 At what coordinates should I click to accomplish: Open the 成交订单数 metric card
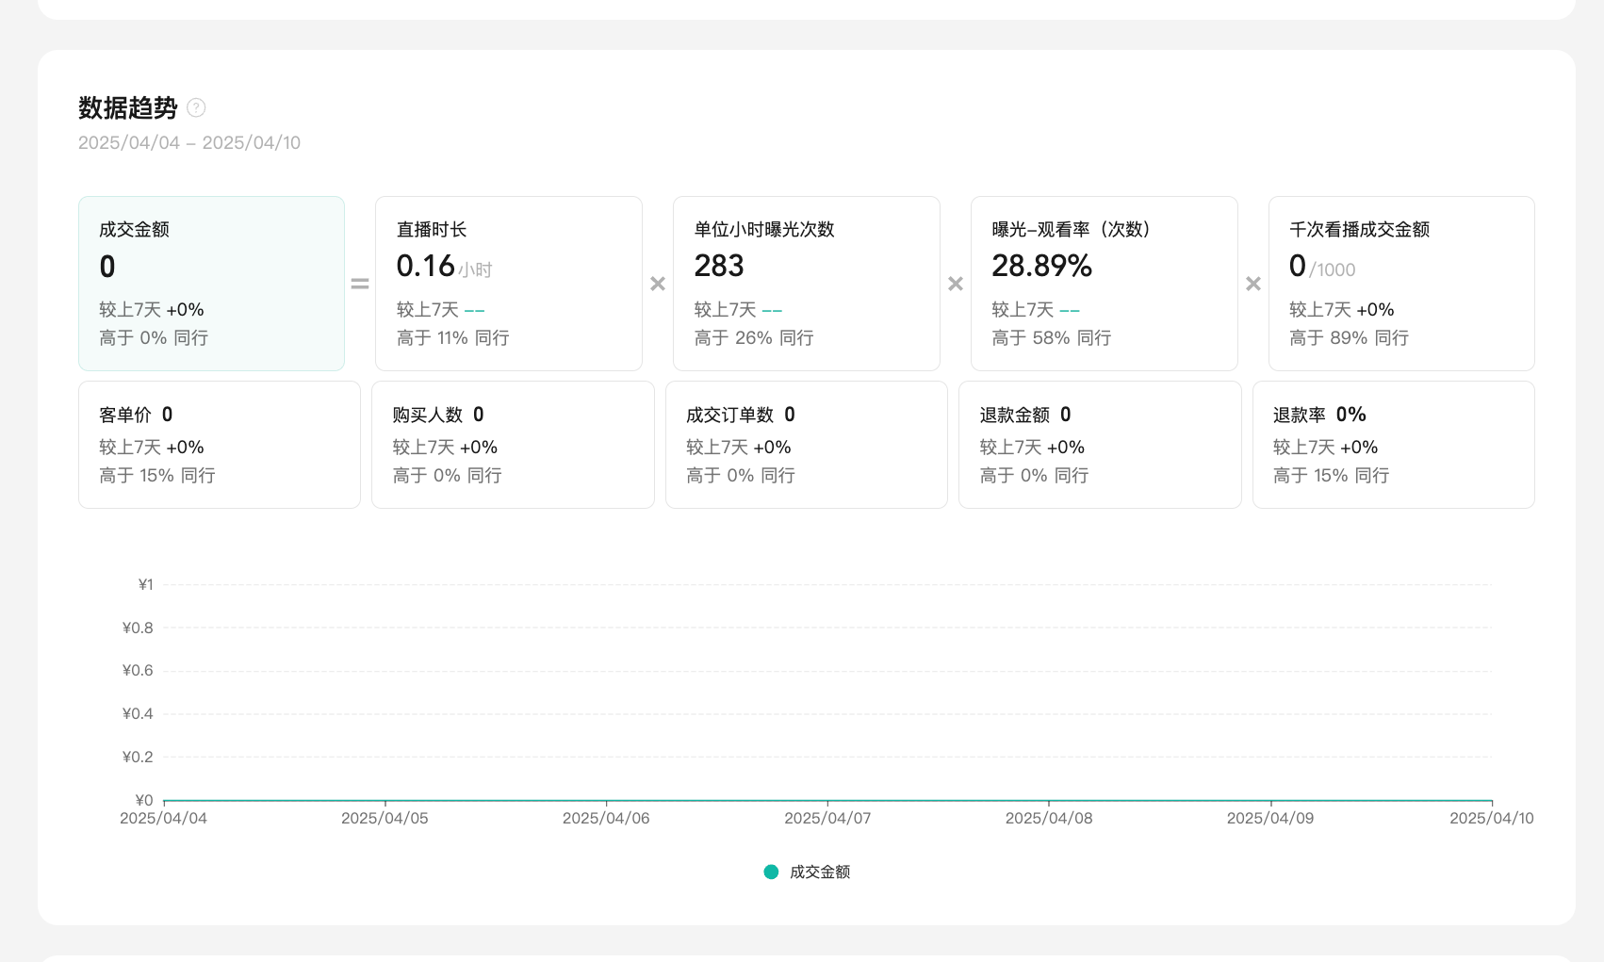806,444
